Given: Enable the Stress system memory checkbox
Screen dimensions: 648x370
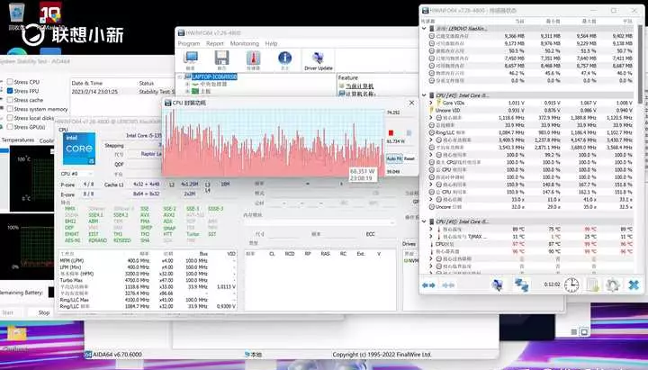Looking at the screenshot, I should tap(10, 109).
